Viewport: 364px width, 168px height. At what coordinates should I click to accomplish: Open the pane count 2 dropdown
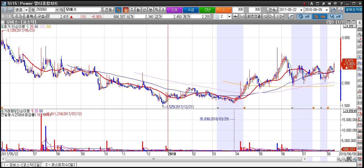tap(229, 16)
